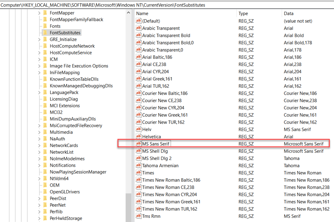This screenshot has height=222, width=334.
Task: Expand the NetworkCards registry key
Action: (x=39, y=145)
